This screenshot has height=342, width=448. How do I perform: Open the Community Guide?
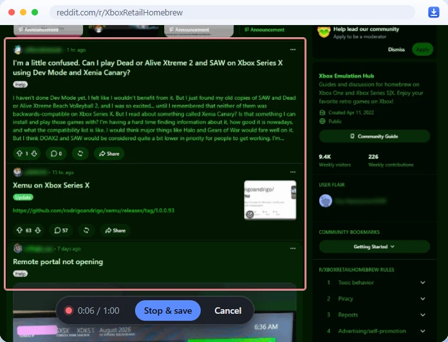tap(374, 136)
